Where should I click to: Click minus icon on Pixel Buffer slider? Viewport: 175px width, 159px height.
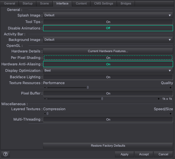pyautogui.click(x=45, y=99)
